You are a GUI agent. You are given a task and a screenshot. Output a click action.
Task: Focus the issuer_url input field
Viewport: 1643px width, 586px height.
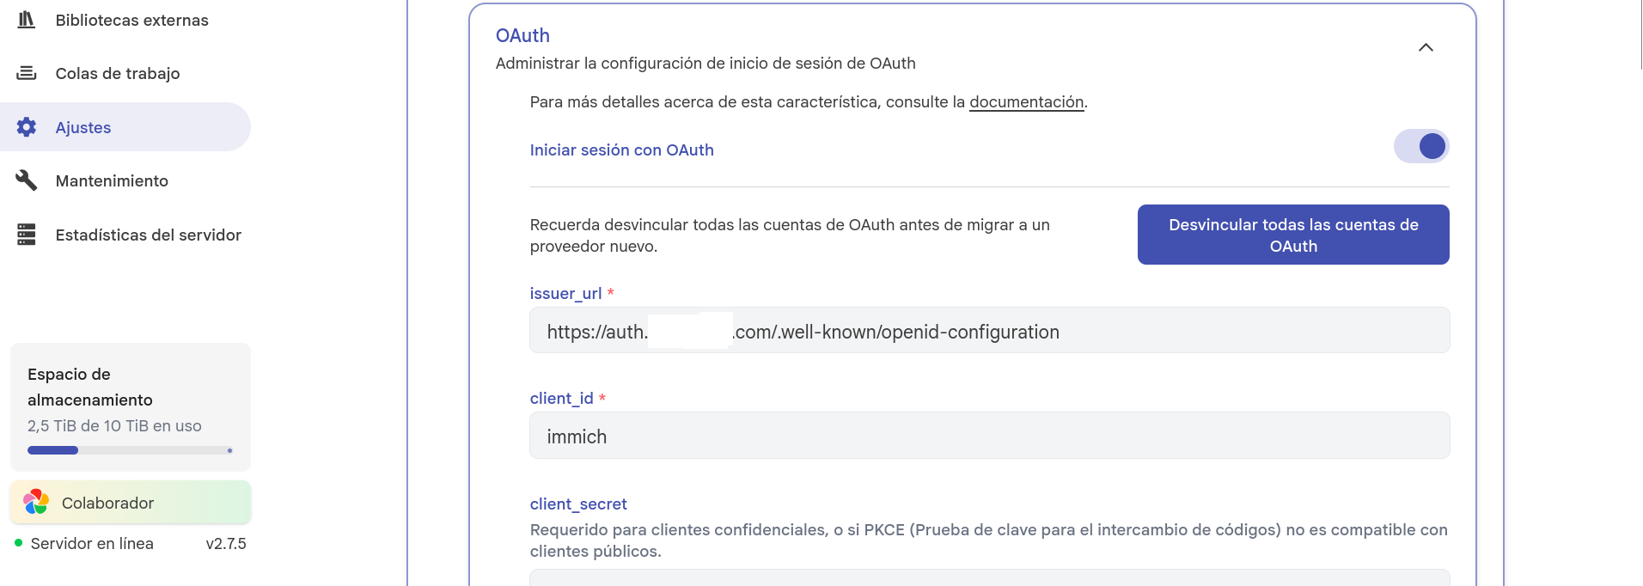click(990, 331)
